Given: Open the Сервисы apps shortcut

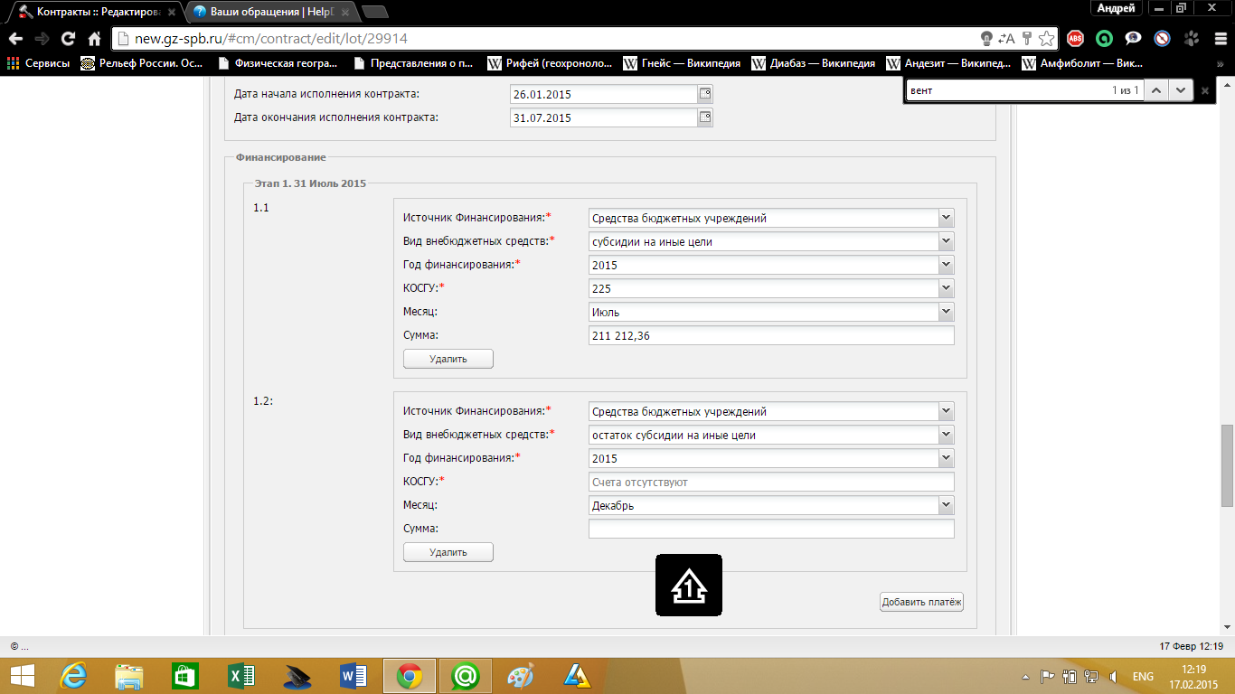Looking at the screenshot, I should click(x=38, y=63).
